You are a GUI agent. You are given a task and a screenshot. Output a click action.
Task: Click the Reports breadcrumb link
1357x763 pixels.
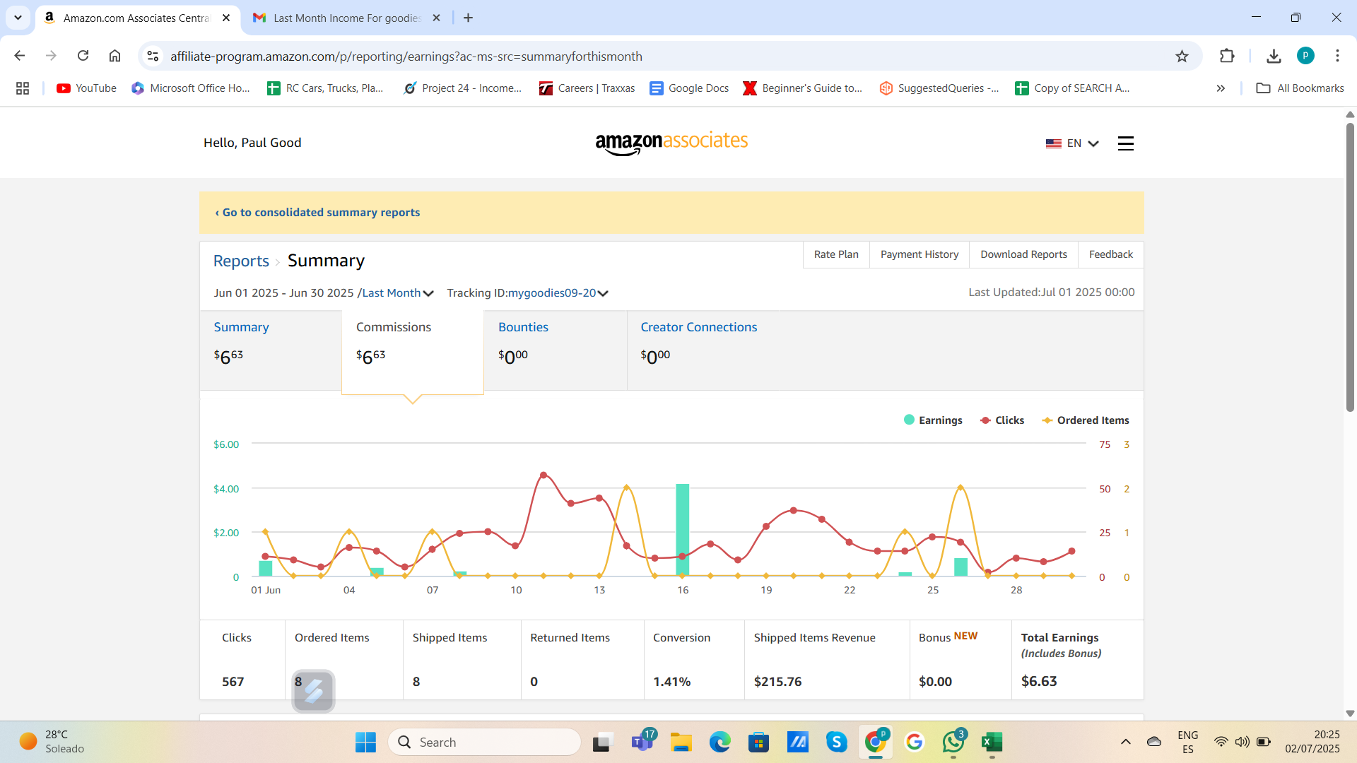241,261
